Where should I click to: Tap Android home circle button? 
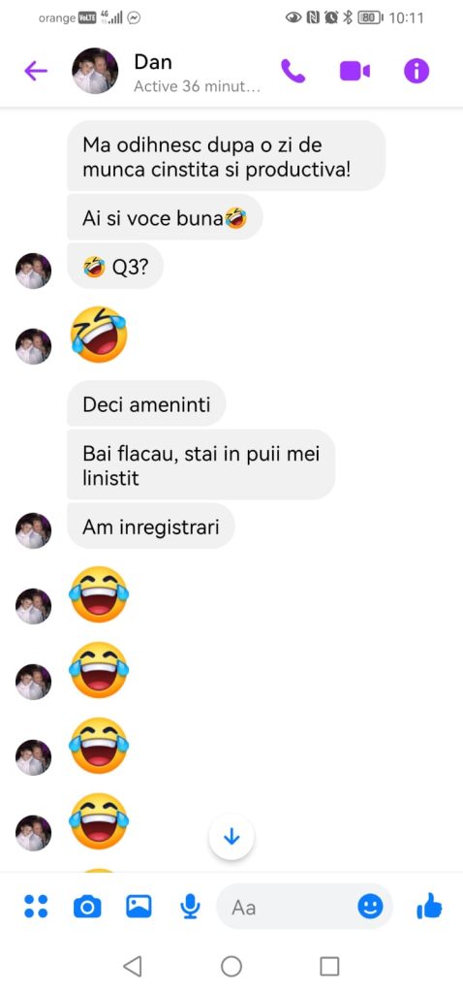[231, 966]
